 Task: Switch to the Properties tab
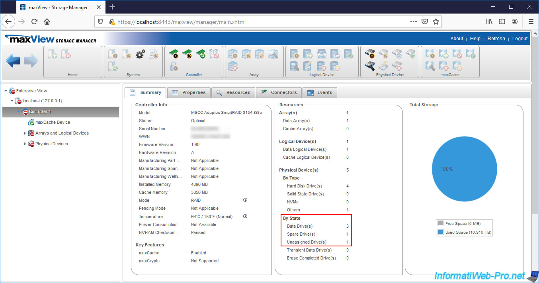pyautogui.click(x=189, y=92)
